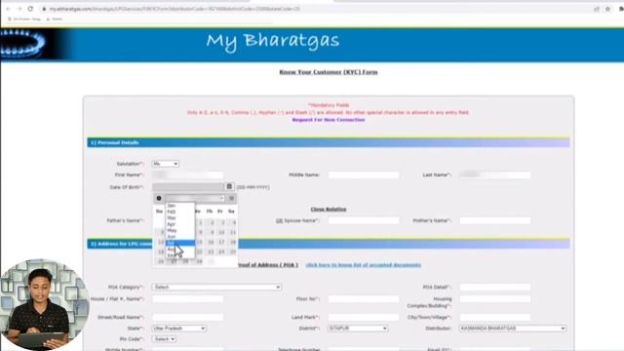624x351 pixels.
Task: Expand the POA Category dropdown
Action: 216,287
